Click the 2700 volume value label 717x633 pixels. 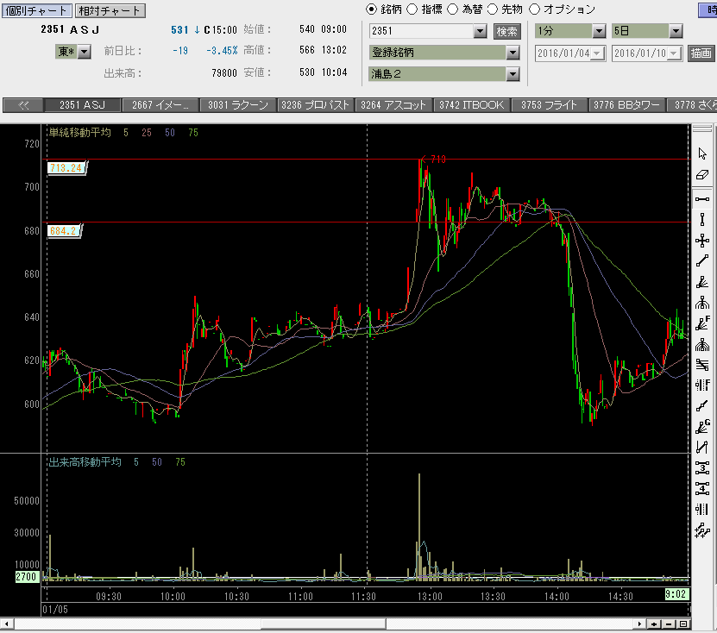point(26,577)
